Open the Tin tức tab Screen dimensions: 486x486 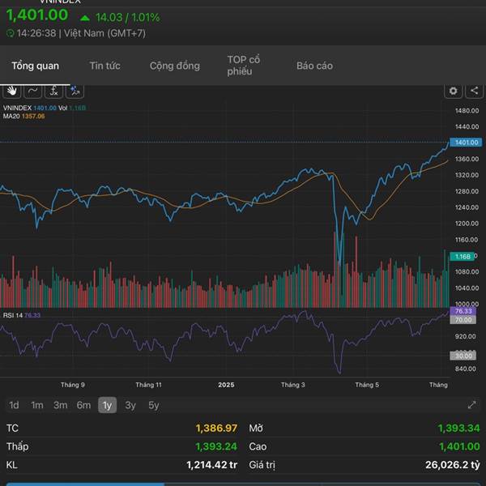click(105, 66)
